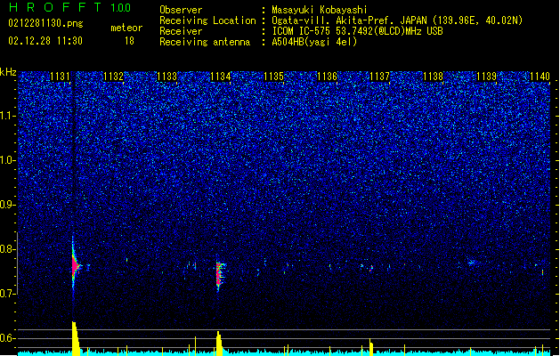Click the 'meteor' label
This screenshot has width=560, height=356.
(x=126, y=28)
